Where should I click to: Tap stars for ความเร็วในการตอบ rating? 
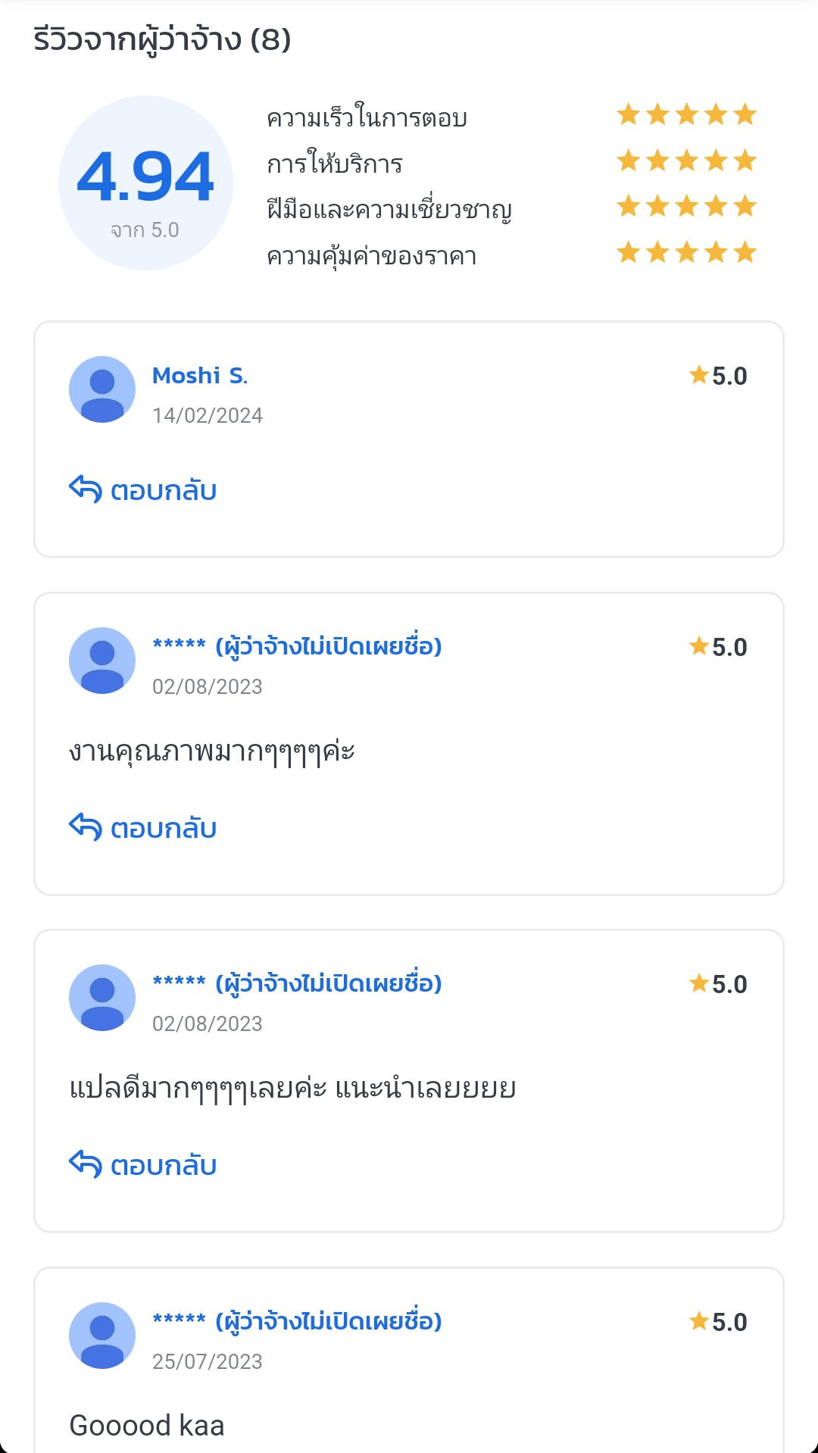[687, 114]
